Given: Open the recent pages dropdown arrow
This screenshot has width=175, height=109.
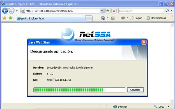Looking at the screenshot, I should point(17,11).
